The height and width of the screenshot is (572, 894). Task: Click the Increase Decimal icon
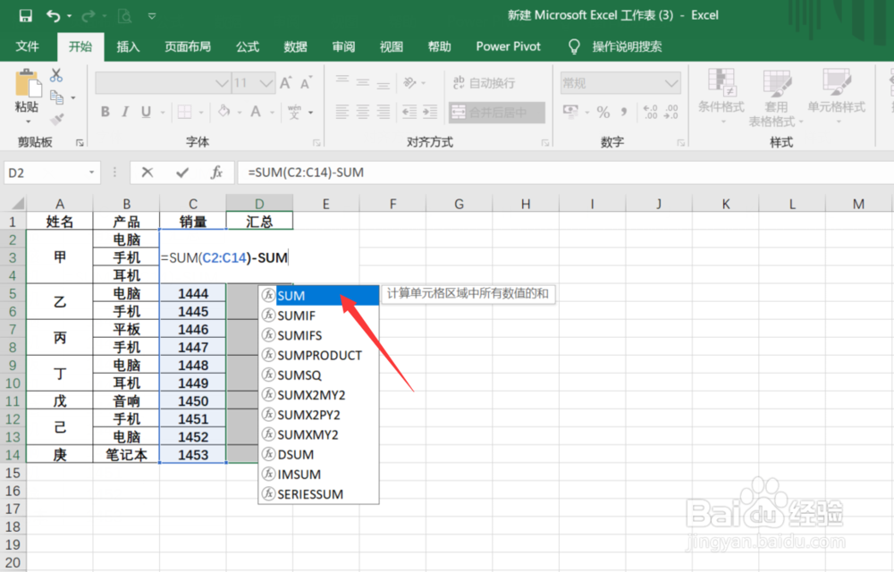[650, 112]
